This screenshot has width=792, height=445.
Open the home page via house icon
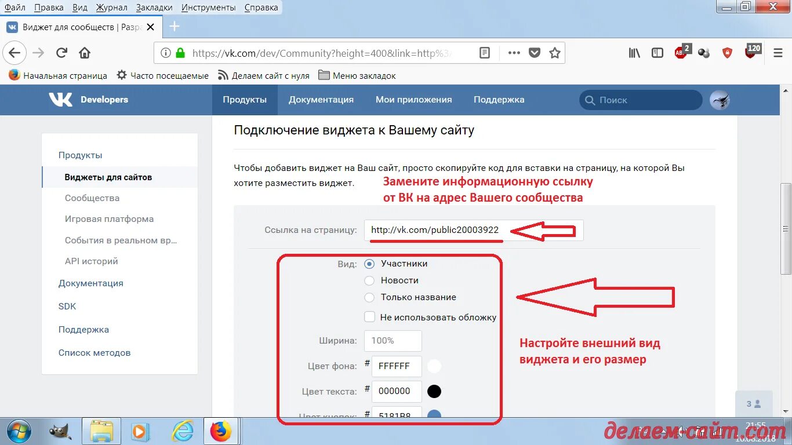point(85,53)
